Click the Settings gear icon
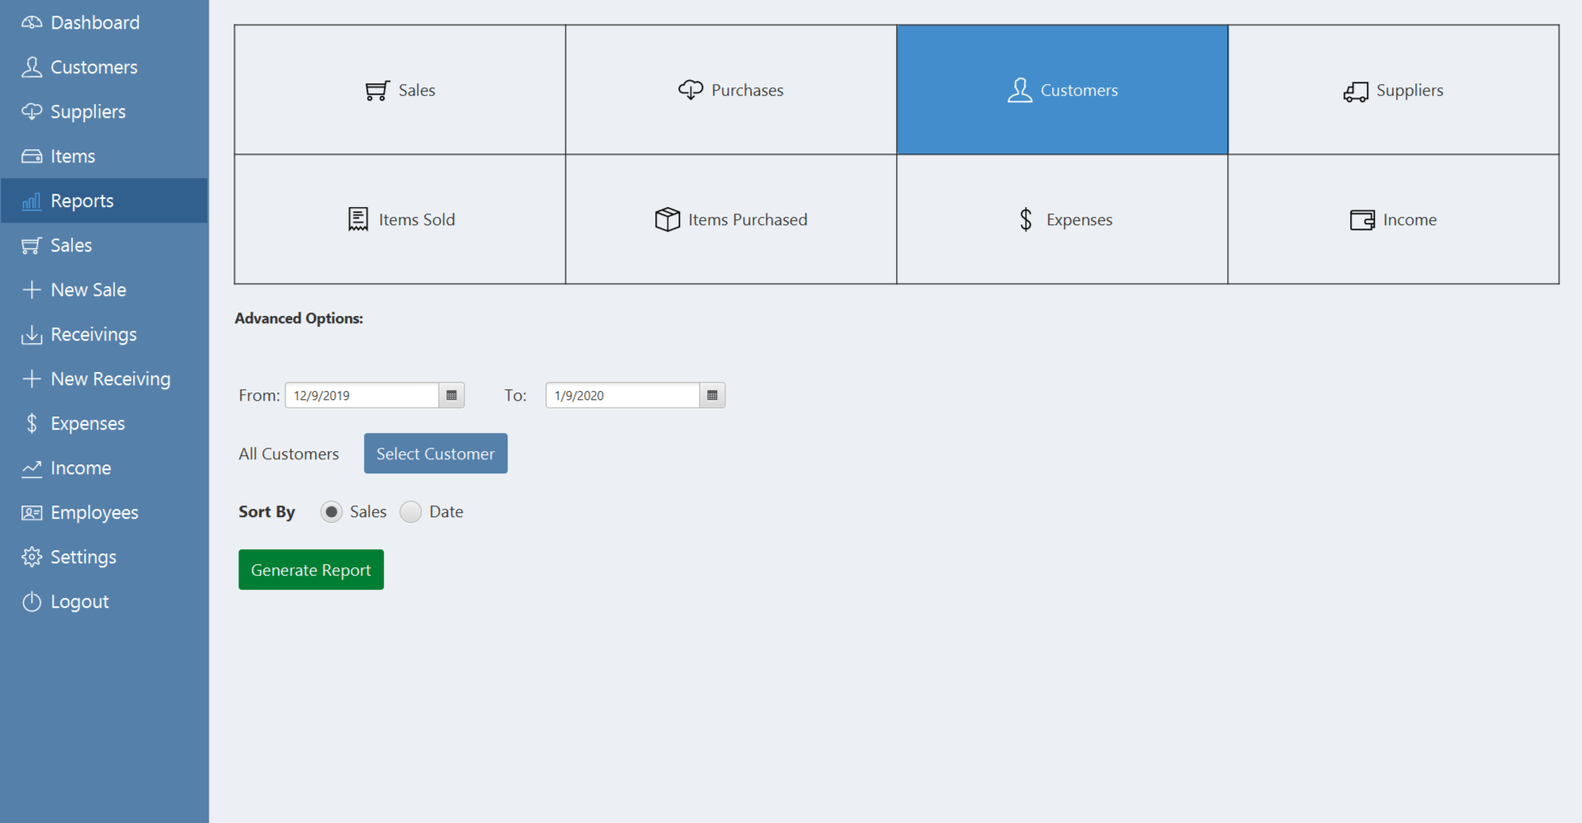1582x823 pixels. pos(31,557)
